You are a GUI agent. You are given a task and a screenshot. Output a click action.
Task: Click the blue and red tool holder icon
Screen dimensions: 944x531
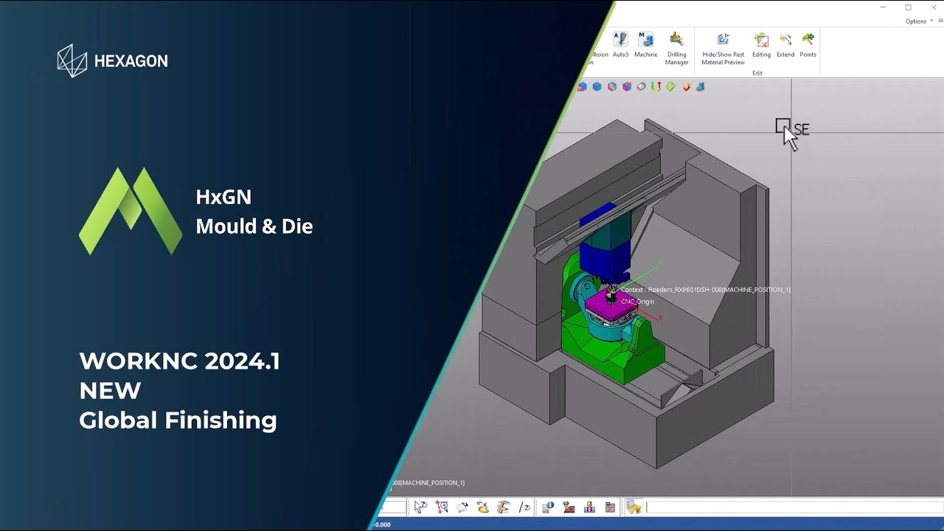(x=589, y=507)
